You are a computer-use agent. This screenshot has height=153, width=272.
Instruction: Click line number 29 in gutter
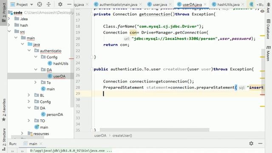[x=78, y=93]
